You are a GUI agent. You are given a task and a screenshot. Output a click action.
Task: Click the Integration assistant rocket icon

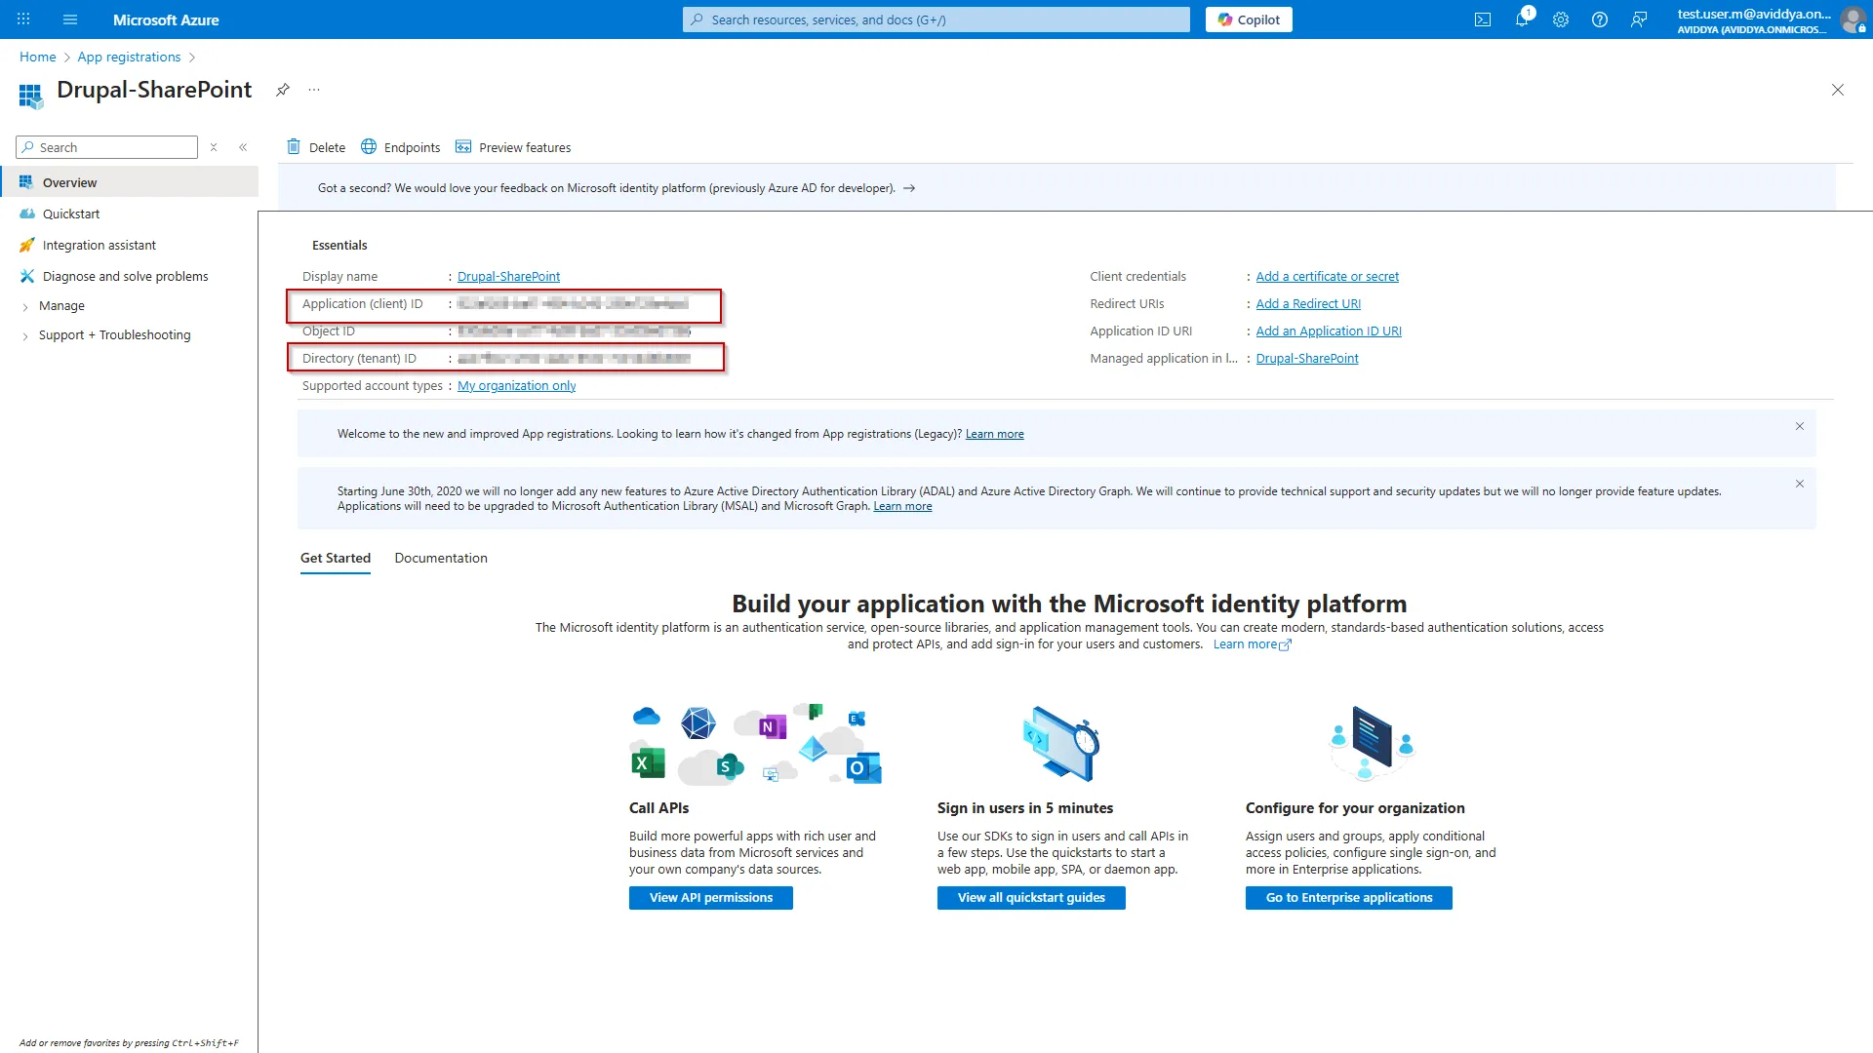(26, 245)
